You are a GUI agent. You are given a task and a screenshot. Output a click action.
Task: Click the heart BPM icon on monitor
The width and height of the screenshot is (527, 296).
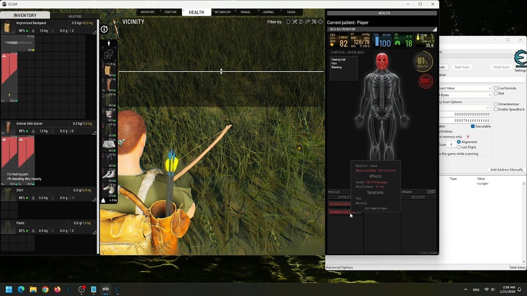(x=333, y=44)
